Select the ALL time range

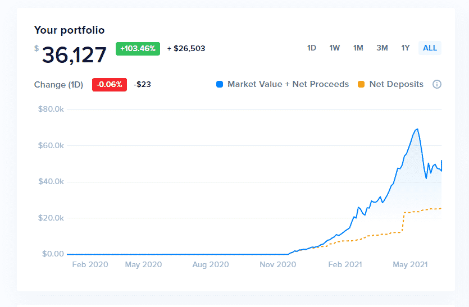click(x=430, y=48)
